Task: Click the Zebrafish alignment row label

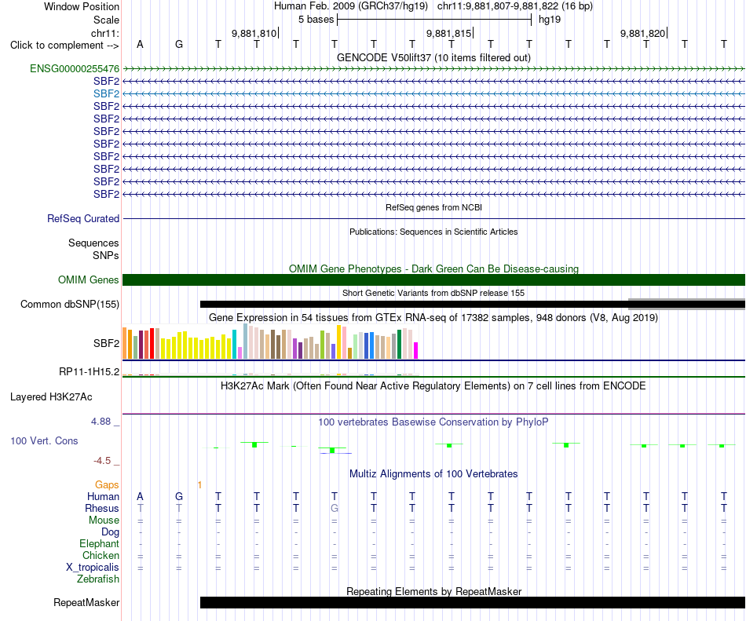Action: coord(98,579)
